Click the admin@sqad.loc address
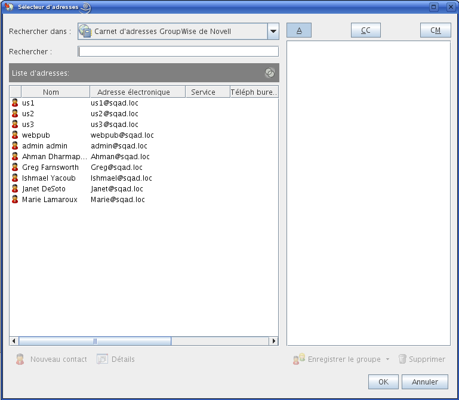Screen dimensions: 459x400 tap(119, 145)
